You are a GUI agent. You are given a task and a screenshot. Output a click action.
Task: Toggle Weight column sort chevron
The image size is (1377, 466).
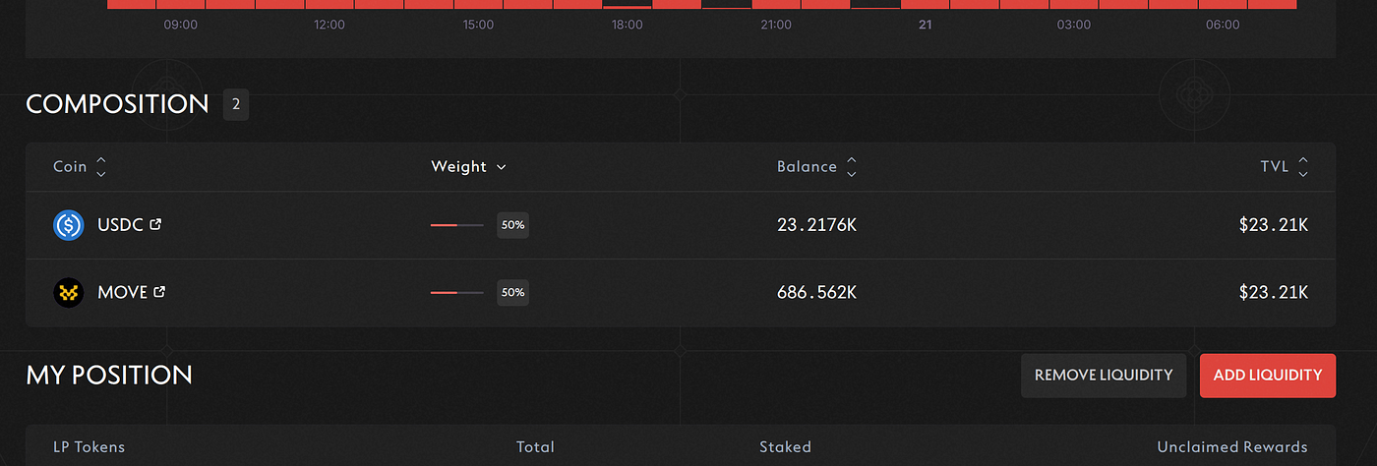502,167
